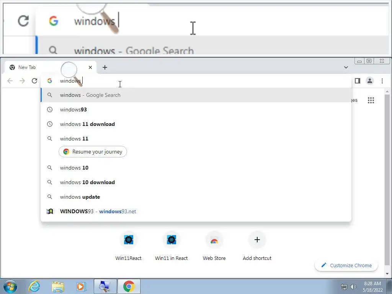Reload the page in Chrome toolbar
Viewport: 392px width, 294px height.
(x=34, y=81)
